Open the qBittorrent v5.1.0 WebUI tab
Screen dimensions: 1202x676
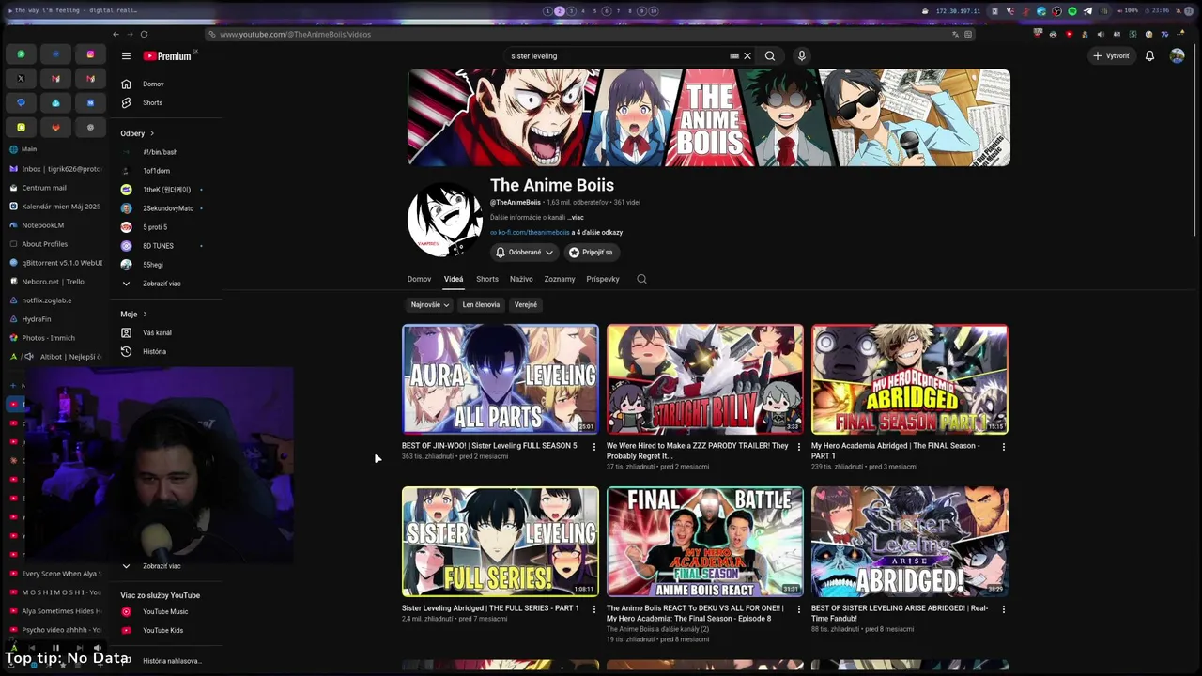point(55,263)
